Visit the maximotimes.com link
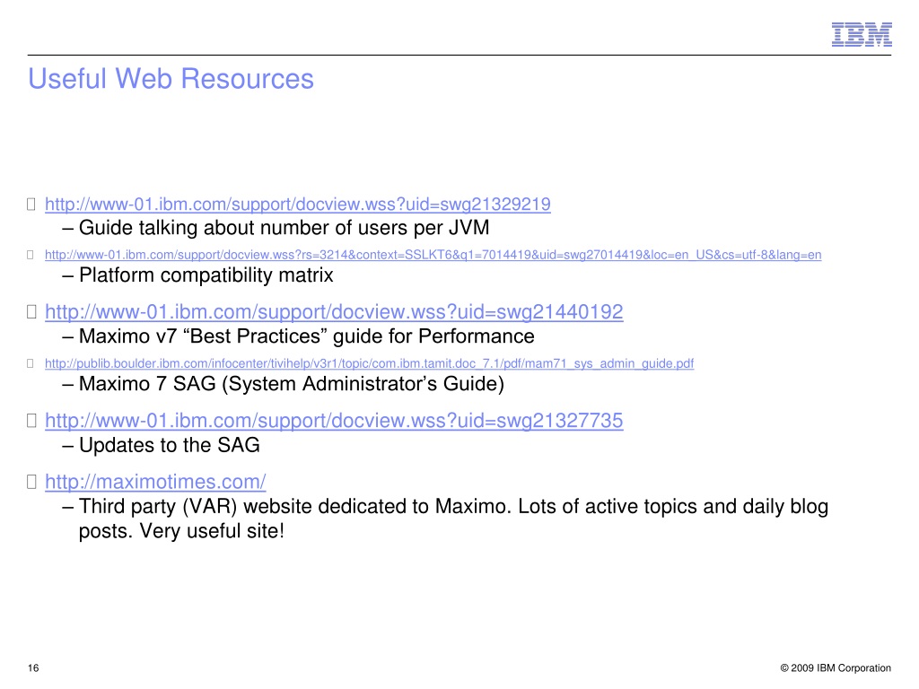This screenshot has width=919, height=689. pyautogui.click(x=155, y=482)
